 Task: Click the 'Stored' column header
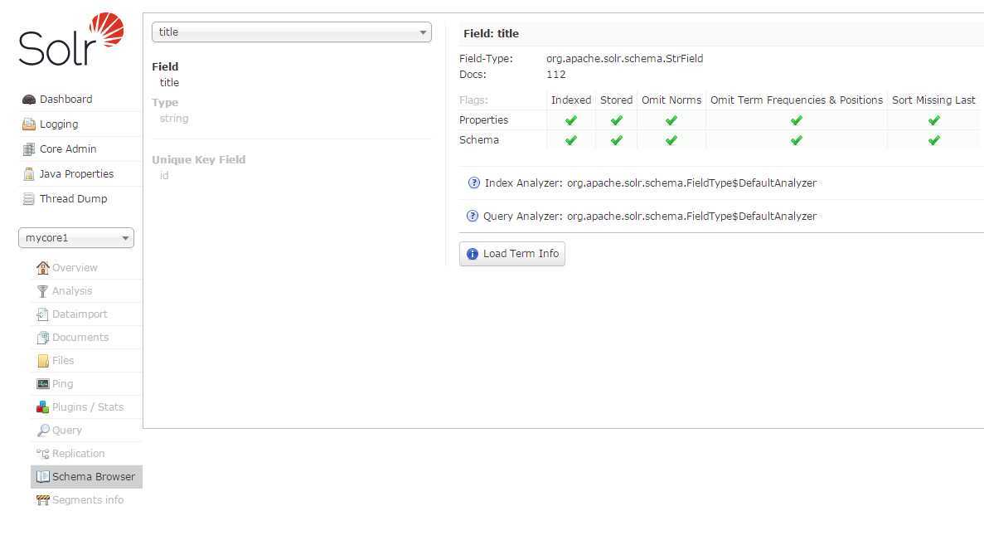(x=616, y=100)
